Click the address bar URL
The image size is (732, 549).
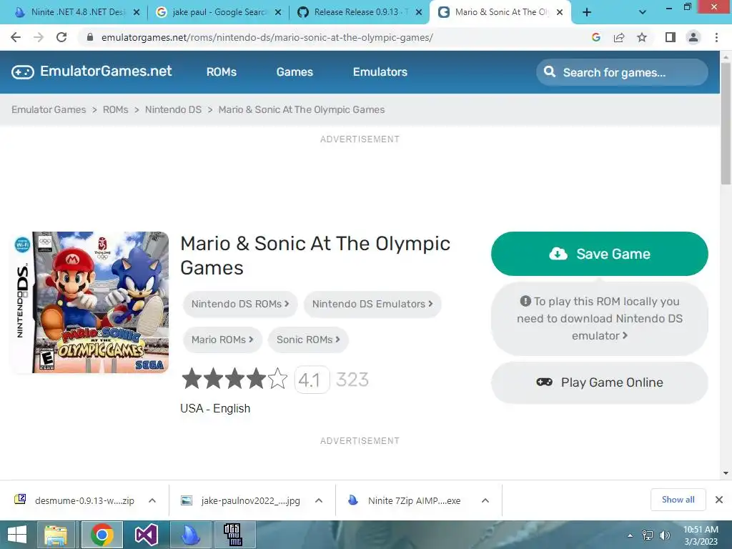pyautogui.click(x=267, y=37)
